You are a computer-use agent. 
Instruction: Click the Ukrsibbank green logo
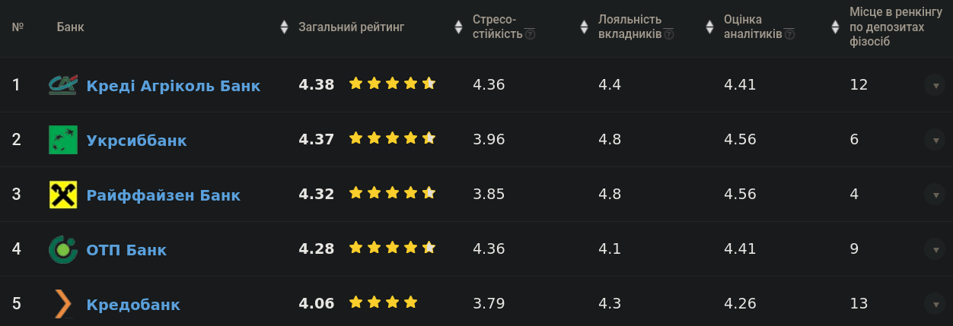pyautogui.click(x=62, y=140)
